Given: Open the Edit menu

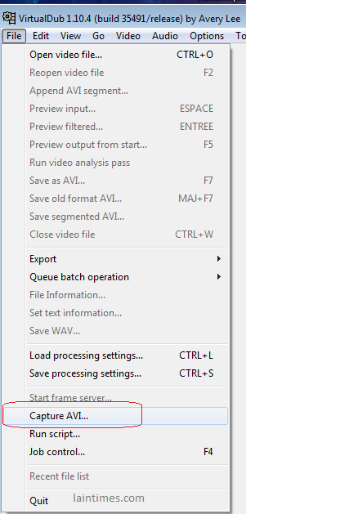Looking at the screenshot, I should [41, 36].
